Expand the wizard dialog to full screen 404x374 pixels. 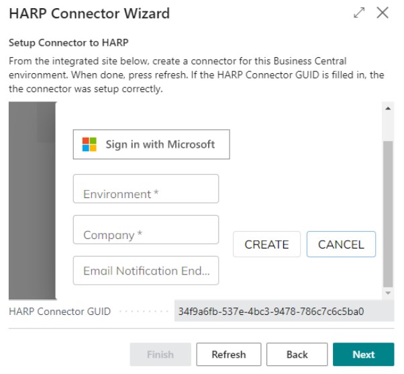tap(359, 13)
